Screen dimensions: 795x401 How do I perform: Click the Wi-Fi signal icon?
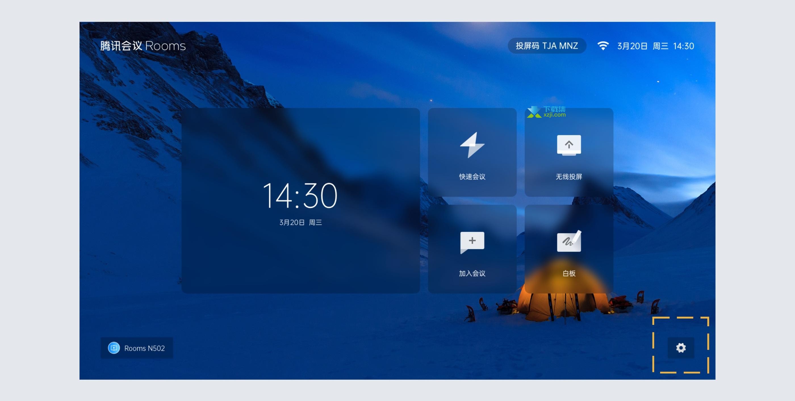coord(603,46)
